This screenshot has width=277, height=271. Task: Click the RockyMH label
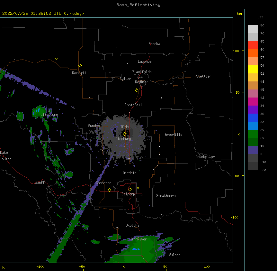(x=79, y=73)
